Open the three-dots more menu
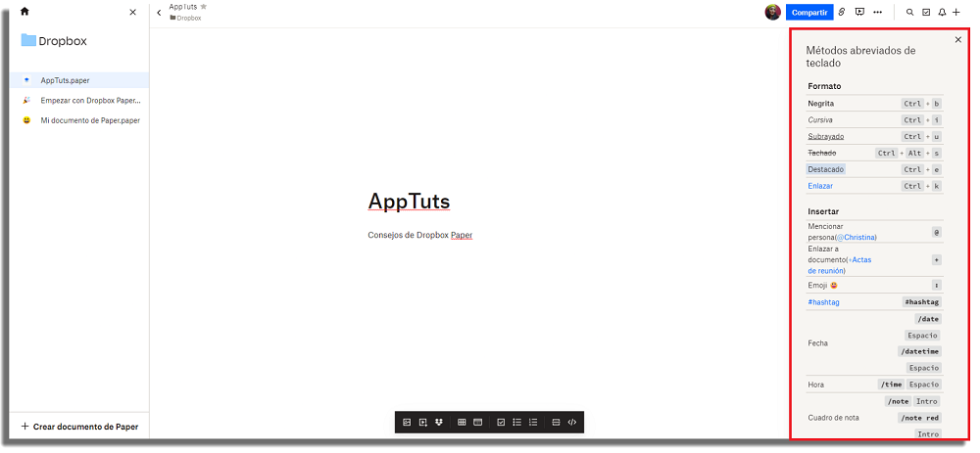980x453 pixels. point(877,12)
